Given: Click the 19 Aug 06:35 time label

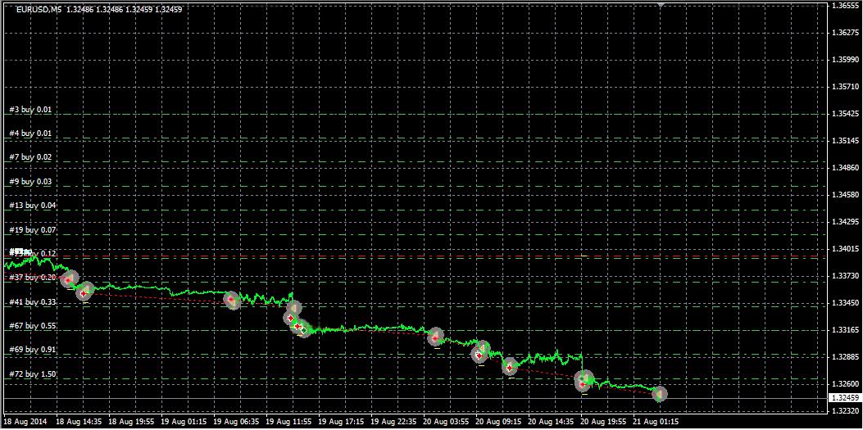Looking at the screenshot, I should 236,422.
